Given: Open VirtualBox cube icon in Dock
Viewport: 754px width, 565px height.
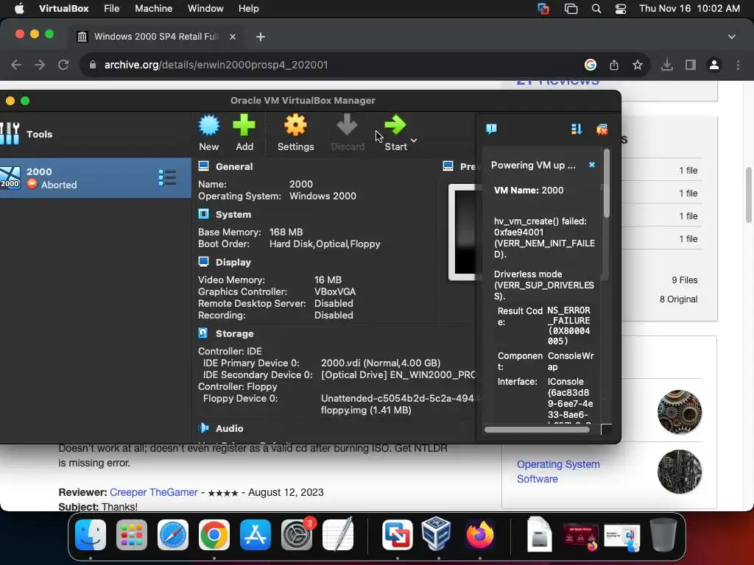Looking at the screenshot, I should click(x=436, y=534).
